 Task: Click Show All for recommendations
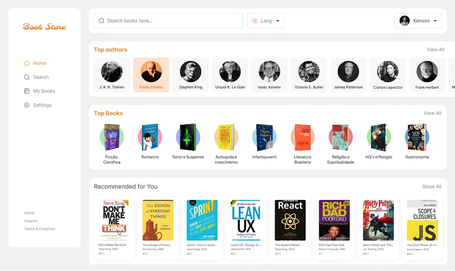click(x=431, y=187)
